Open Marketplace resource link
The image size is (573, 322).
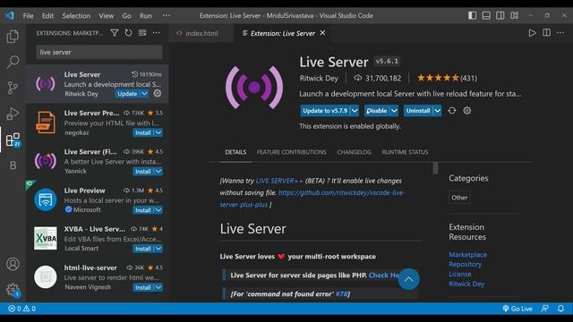pos(467,254)
